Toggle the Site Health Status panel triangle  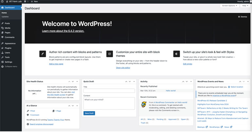[77, 81]
